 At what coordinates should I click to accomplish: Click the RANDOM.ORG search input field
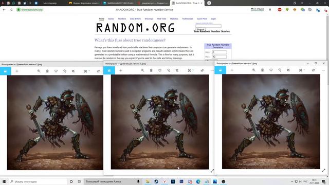click(208, 26)
